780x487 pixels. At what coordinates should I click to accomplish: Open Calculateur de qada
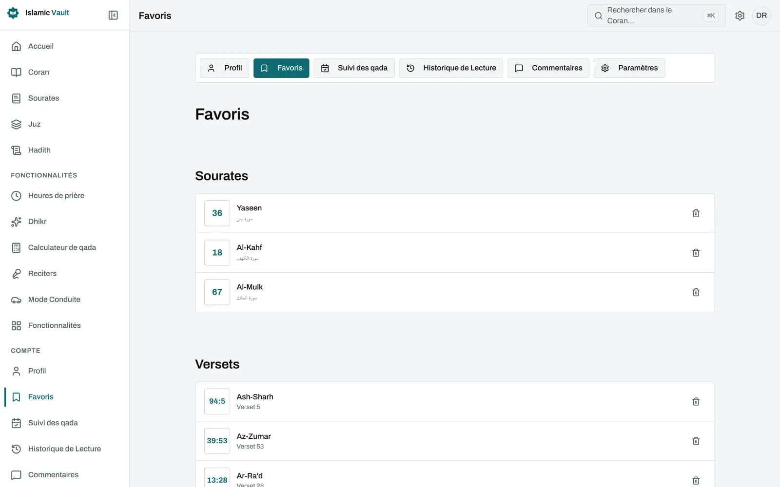[64, 247]
